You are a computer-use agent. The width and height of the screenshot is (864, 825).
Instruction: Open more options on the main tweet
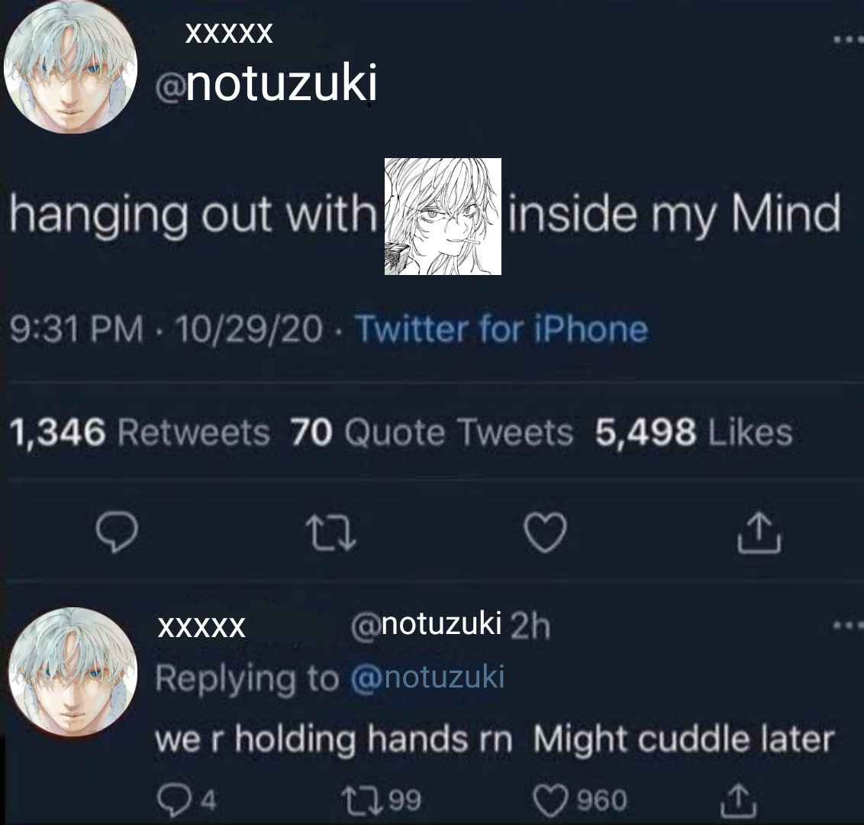coord(849,39)
